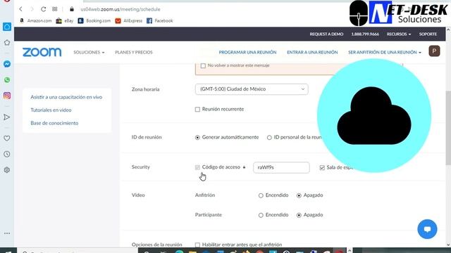Screen dimensions: 451x253
Task: Click ENTRAR A UNA REUNIÓN
Action: [x=312, y=52]
